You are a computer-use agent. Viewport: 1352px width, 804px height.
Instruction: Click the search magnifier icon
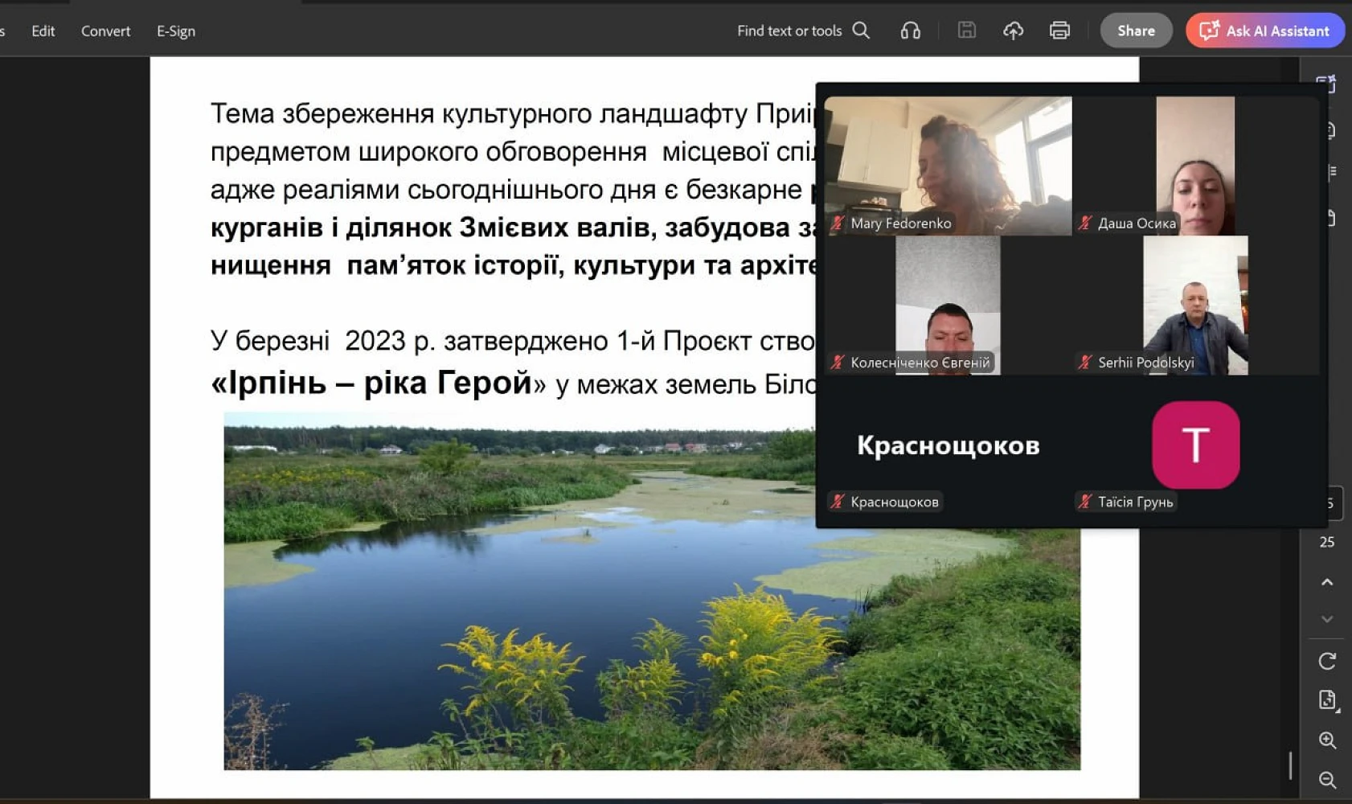click(x=861, y=31)
